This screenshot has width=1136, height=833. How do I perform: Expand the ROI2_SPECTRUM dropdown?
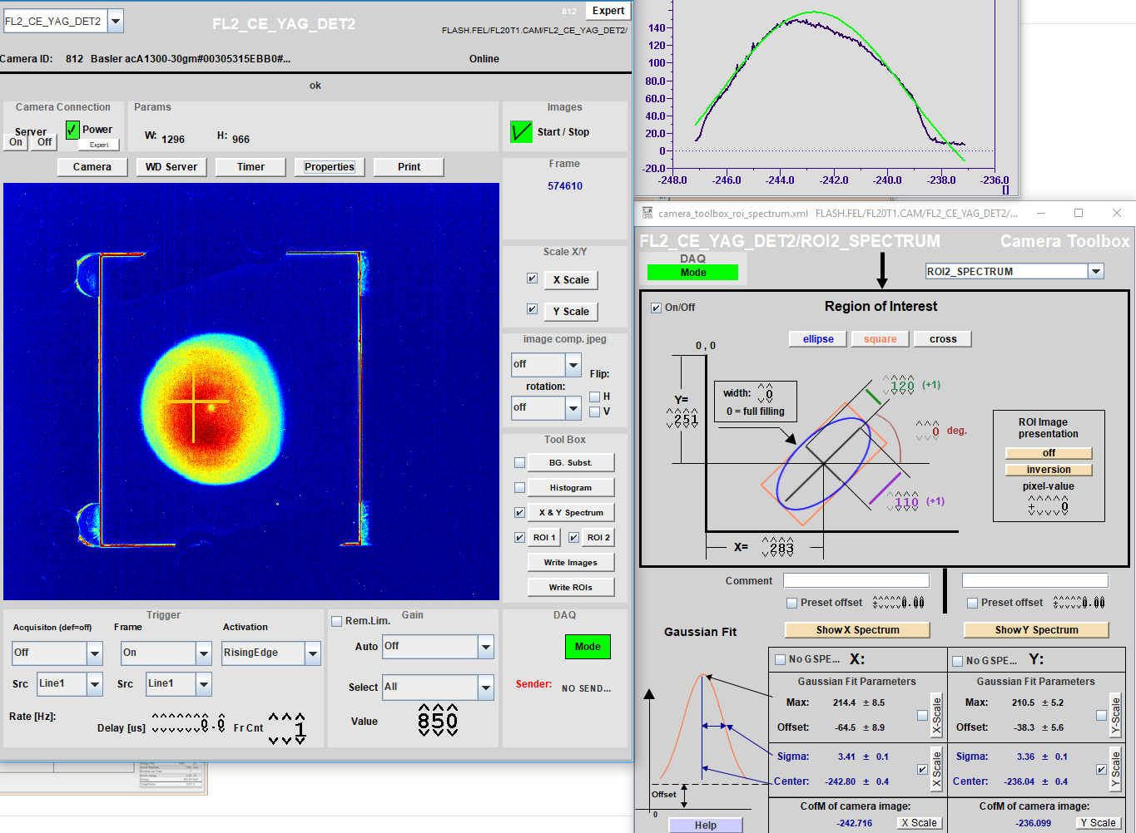(x=1096, y=271)
